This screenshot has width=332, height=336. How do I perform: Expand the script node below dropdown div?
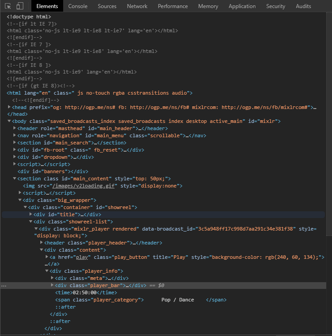(14, 164)
